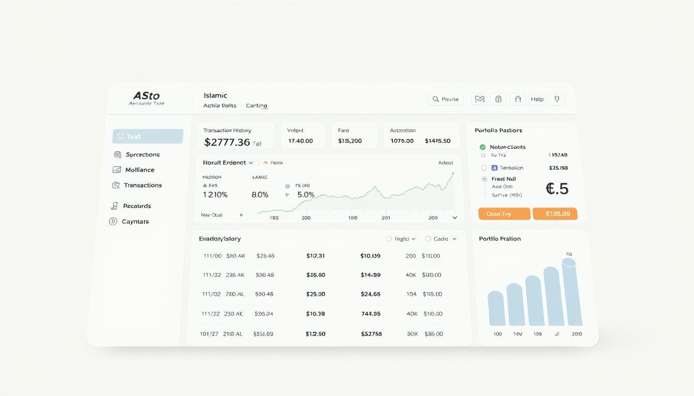Viewport: 694px width, 396px height.
Task: Expand the chevron at chart bottom right
Action: (454, 218)
